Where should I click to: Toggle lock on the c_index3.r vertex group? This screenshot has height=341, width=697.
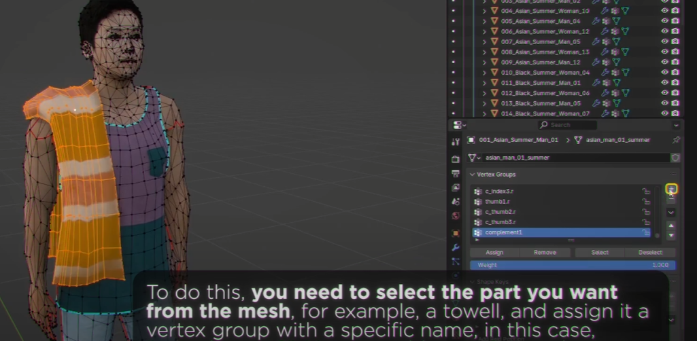click(x=646, y=192)
